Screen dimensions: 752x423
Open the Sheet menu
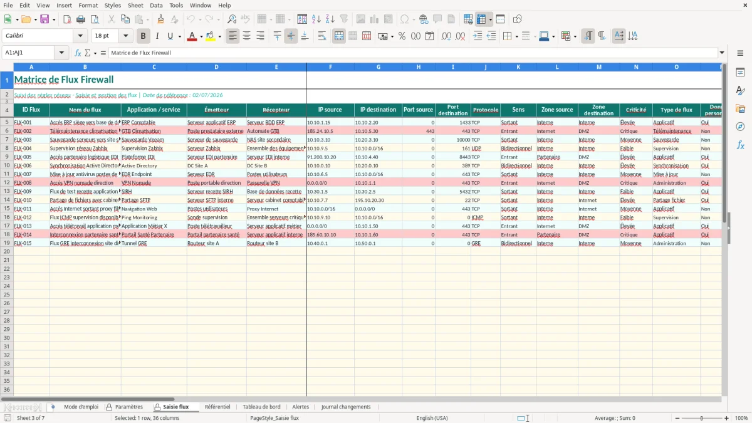point(136,5)
